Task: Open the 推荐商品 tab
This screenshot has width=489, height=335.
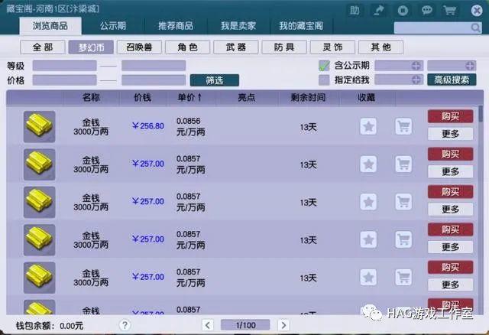Action: point(176,26)
